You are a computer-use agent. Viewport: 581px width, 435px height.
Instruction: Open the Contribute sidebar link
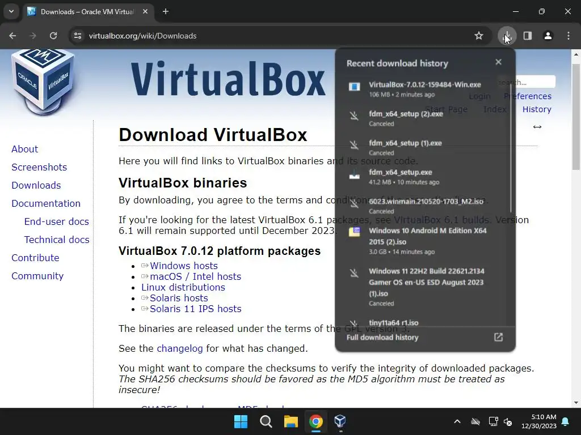click(x=35, y=258)
